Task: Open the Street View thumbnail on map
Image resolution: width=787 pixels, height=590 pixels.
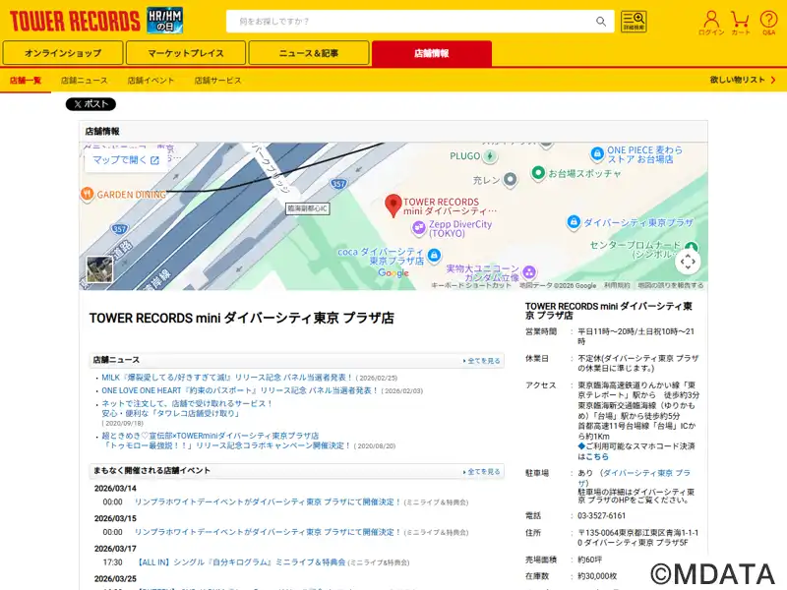Action: pyautogui.click(x=99, y=269)
